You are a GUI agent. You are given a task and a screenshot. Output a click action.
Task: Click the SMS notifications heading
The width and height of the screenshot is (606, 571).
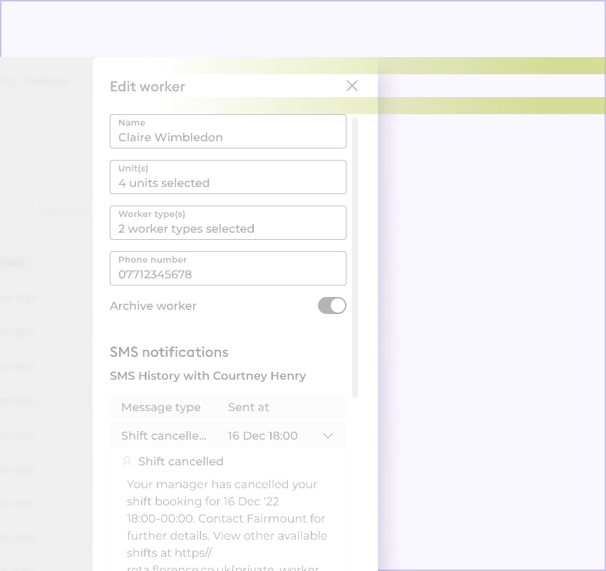pyautogui.click(x=169, y=352)
